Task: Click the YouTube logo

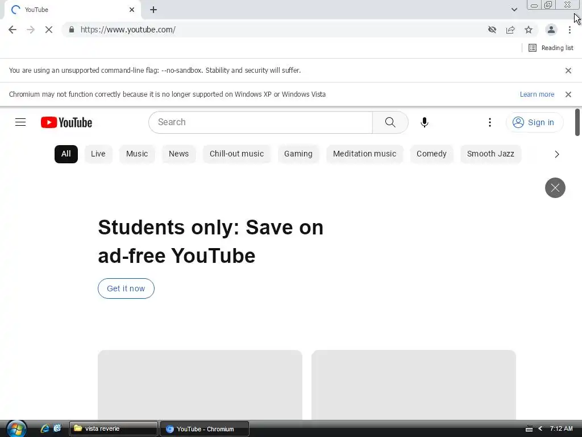Action: point(66,122)
